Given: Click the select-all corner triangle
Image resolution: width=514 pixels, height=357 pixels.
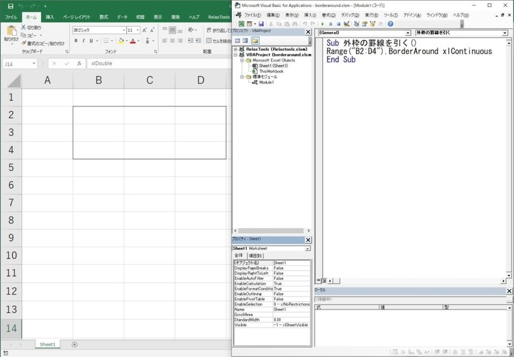Looking at the screenshot, I should [x=13, y=80].
